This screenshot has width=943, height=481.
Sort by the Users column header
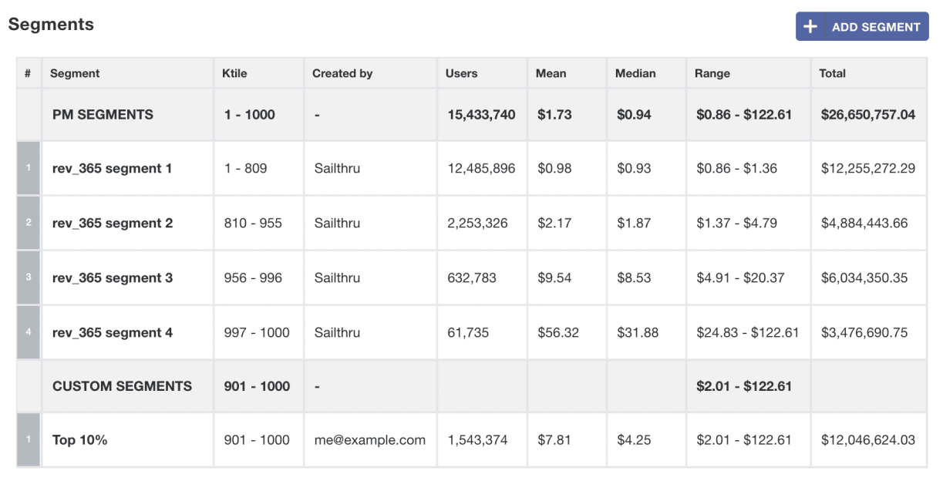click(x=461, y=74)
